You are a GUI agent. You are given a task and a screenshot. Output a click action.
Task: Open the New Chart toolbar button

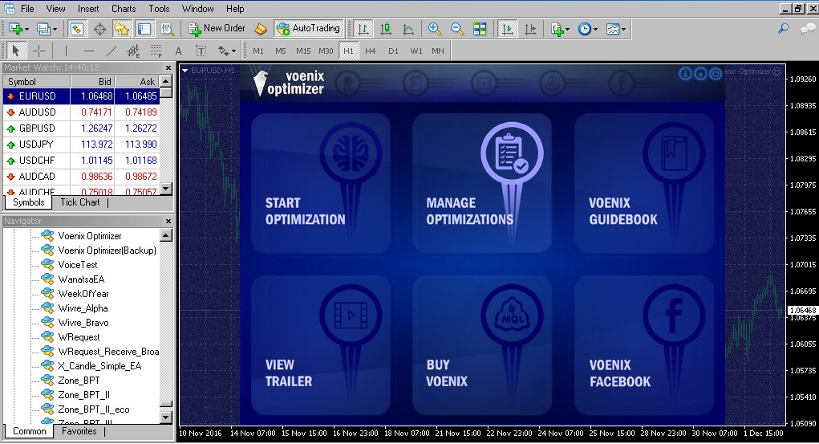pos(18,29)
